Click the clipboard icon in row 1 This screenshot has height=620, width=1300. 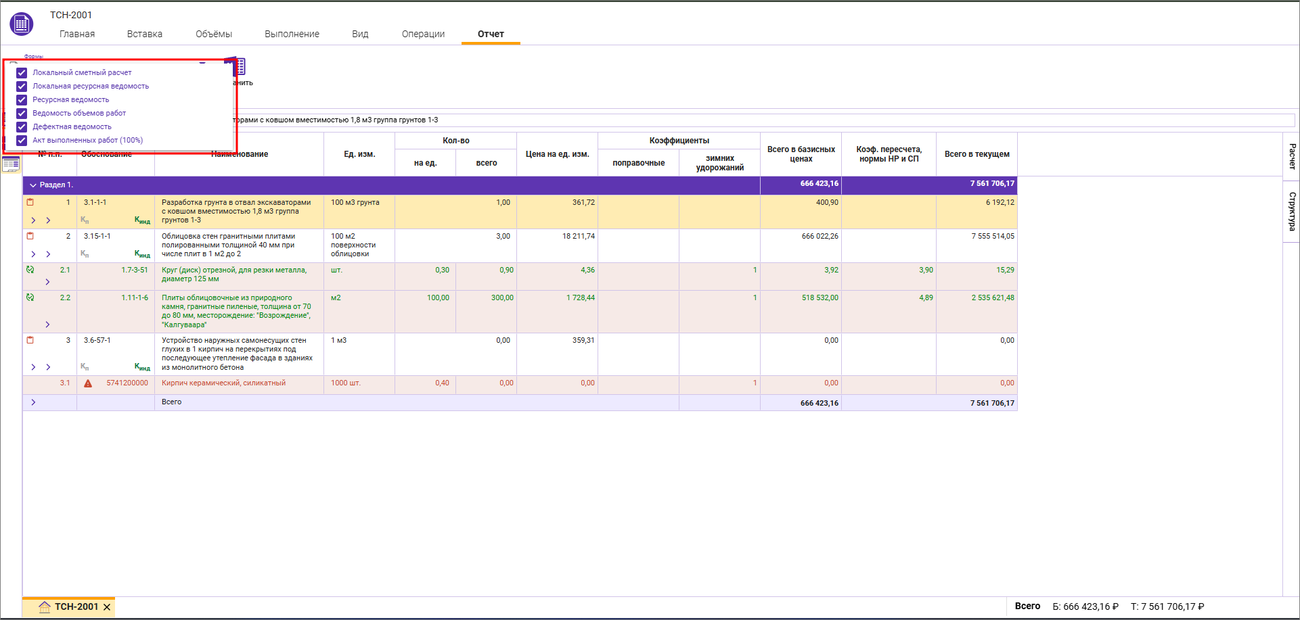(30, 202)
